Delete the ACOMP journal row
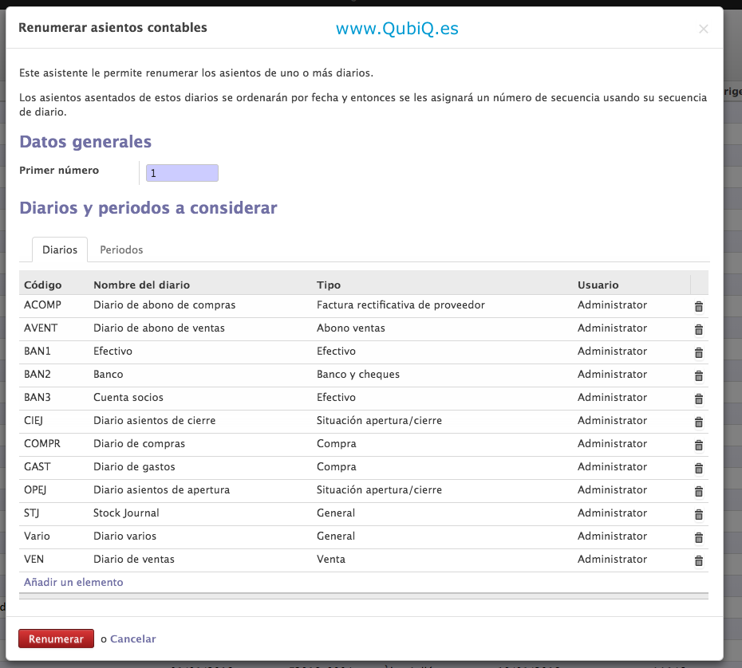The height and width of the screenshot is (668, 742). tap(698, 306)
